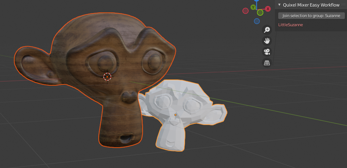Click the 3D cursor crosshair
Viewport: 347px width, 168px height.
[x=108, y=77]
